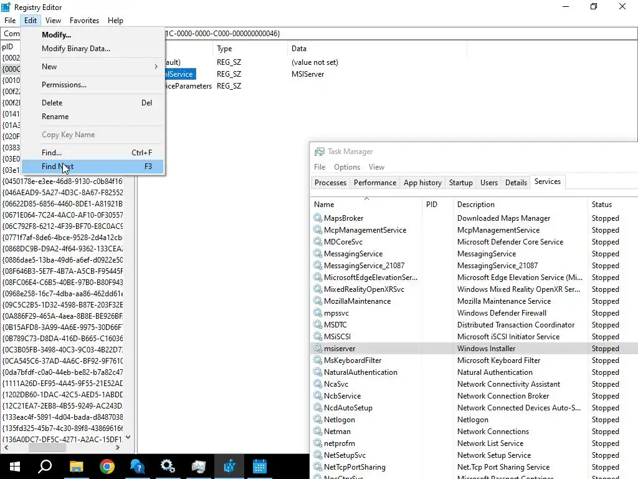Open the View menu in Registry Editor
Viewport: 638px width, 479px height.
click(54, 21)
